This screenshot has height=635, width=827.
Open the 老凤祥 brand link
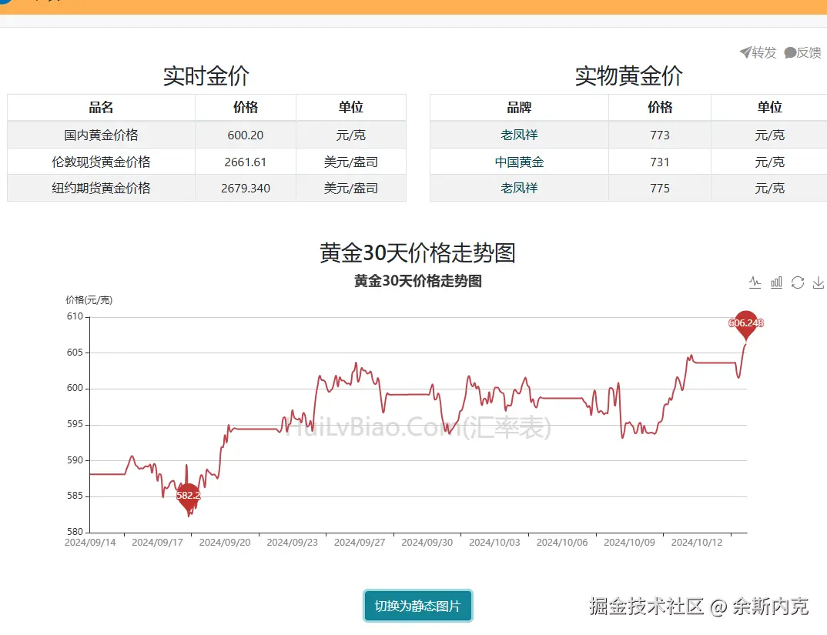518,135
